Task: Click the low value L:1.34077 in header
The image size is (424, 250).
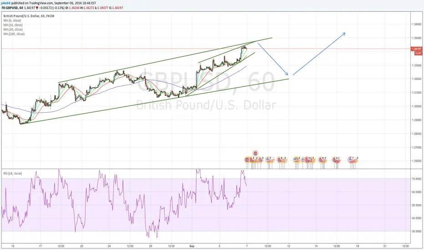Action: (x=101, y=8)
